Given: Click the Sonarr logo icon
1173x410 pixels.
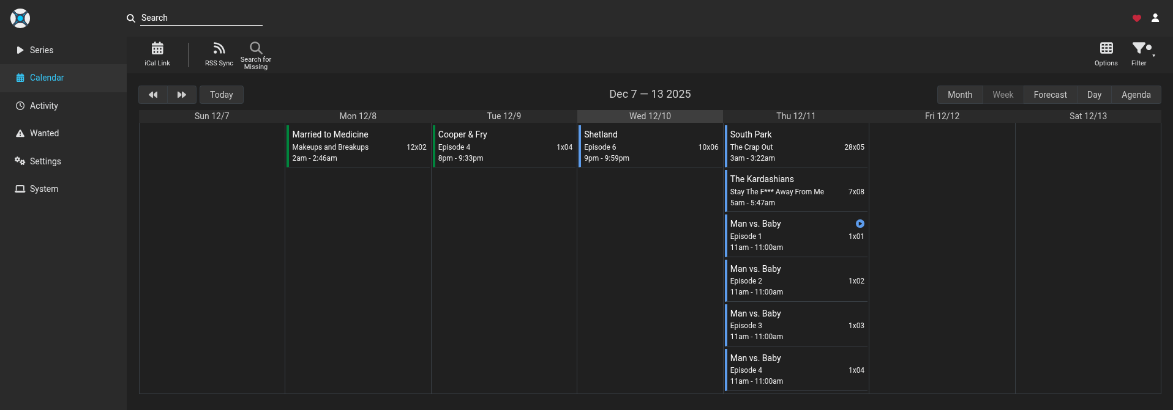Looking at the screenshot, I should click(20, 18).
